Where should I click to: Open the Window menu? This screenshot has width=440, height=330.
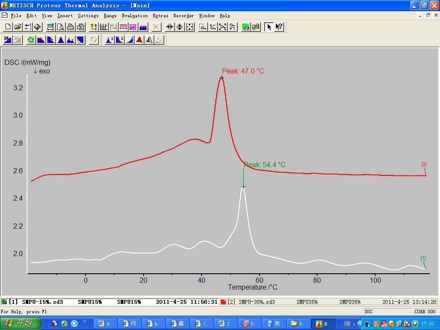pyautogui.click(x=207, y=16)
